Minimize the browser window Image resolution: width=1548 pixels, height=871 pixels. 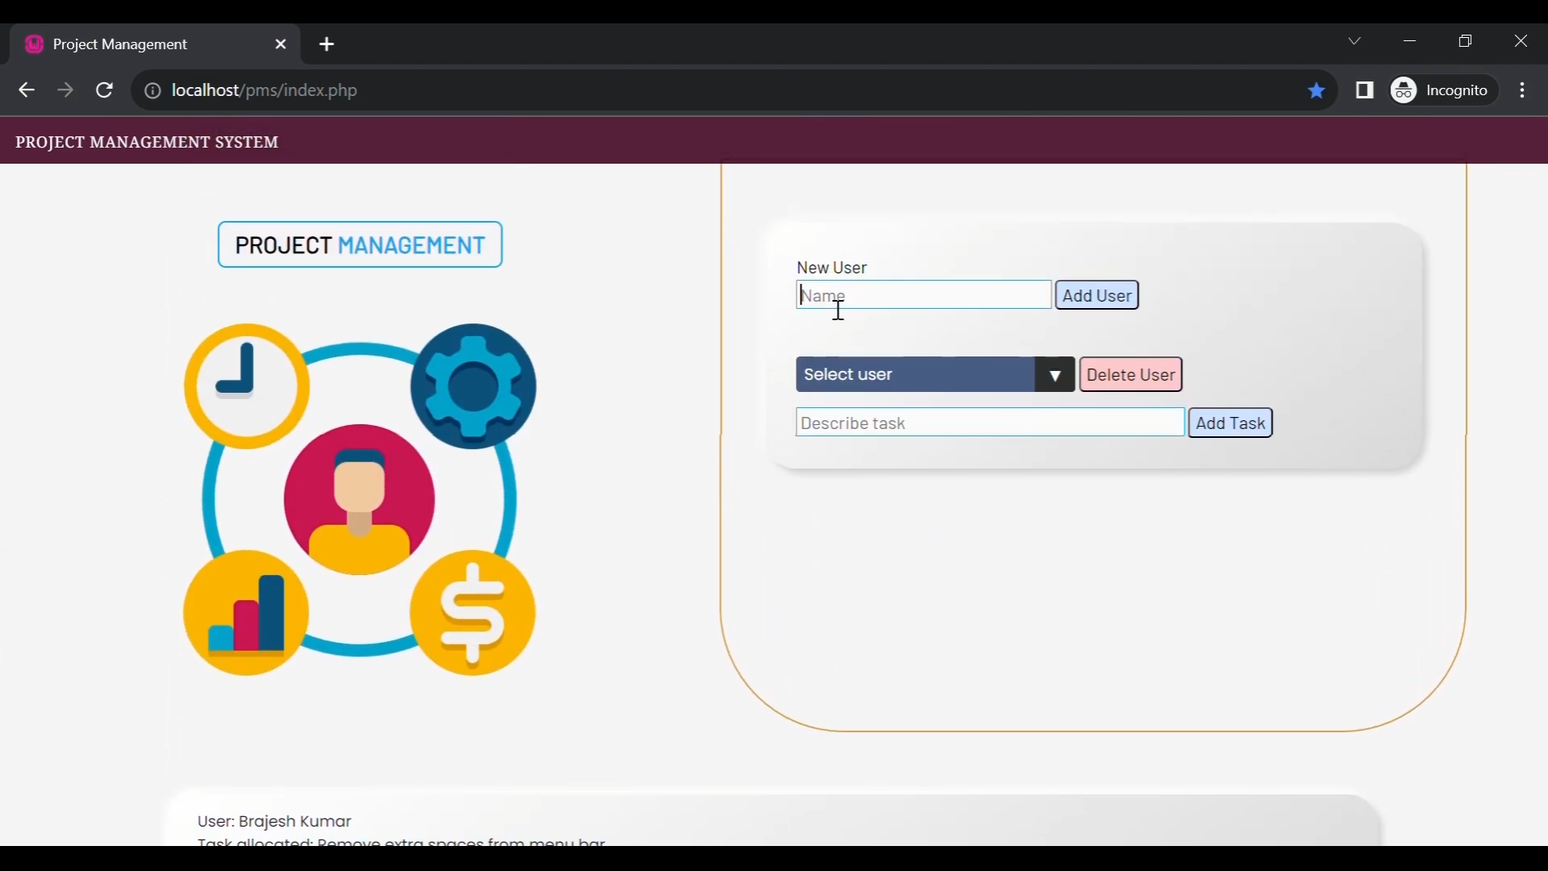tap(1411, 41)
